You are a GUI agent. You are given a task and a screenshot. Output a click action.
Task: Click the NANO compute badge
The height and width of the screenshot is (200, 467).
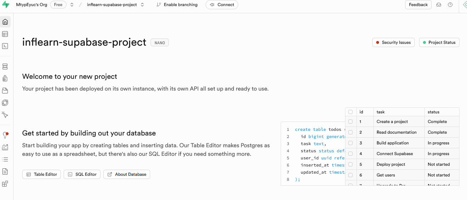(159, 43)
